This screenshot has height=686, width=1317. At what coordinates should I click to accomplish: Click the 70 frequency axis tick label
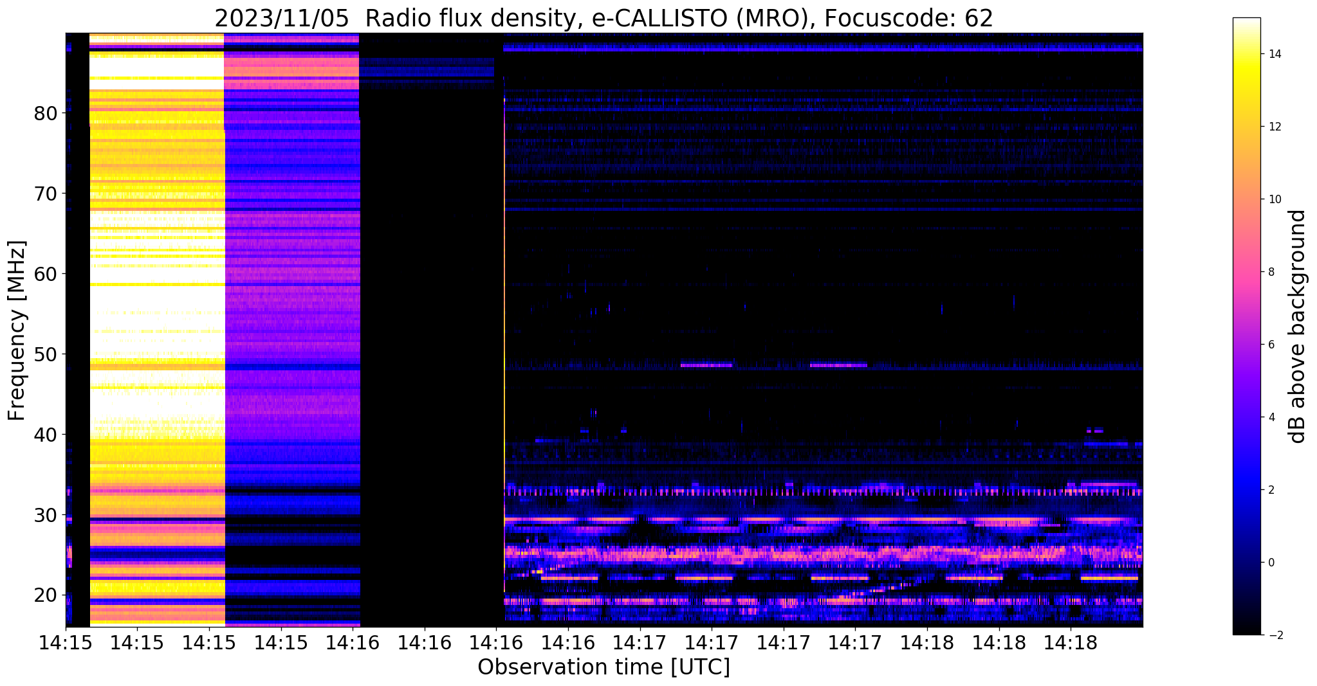pos(44,194)
